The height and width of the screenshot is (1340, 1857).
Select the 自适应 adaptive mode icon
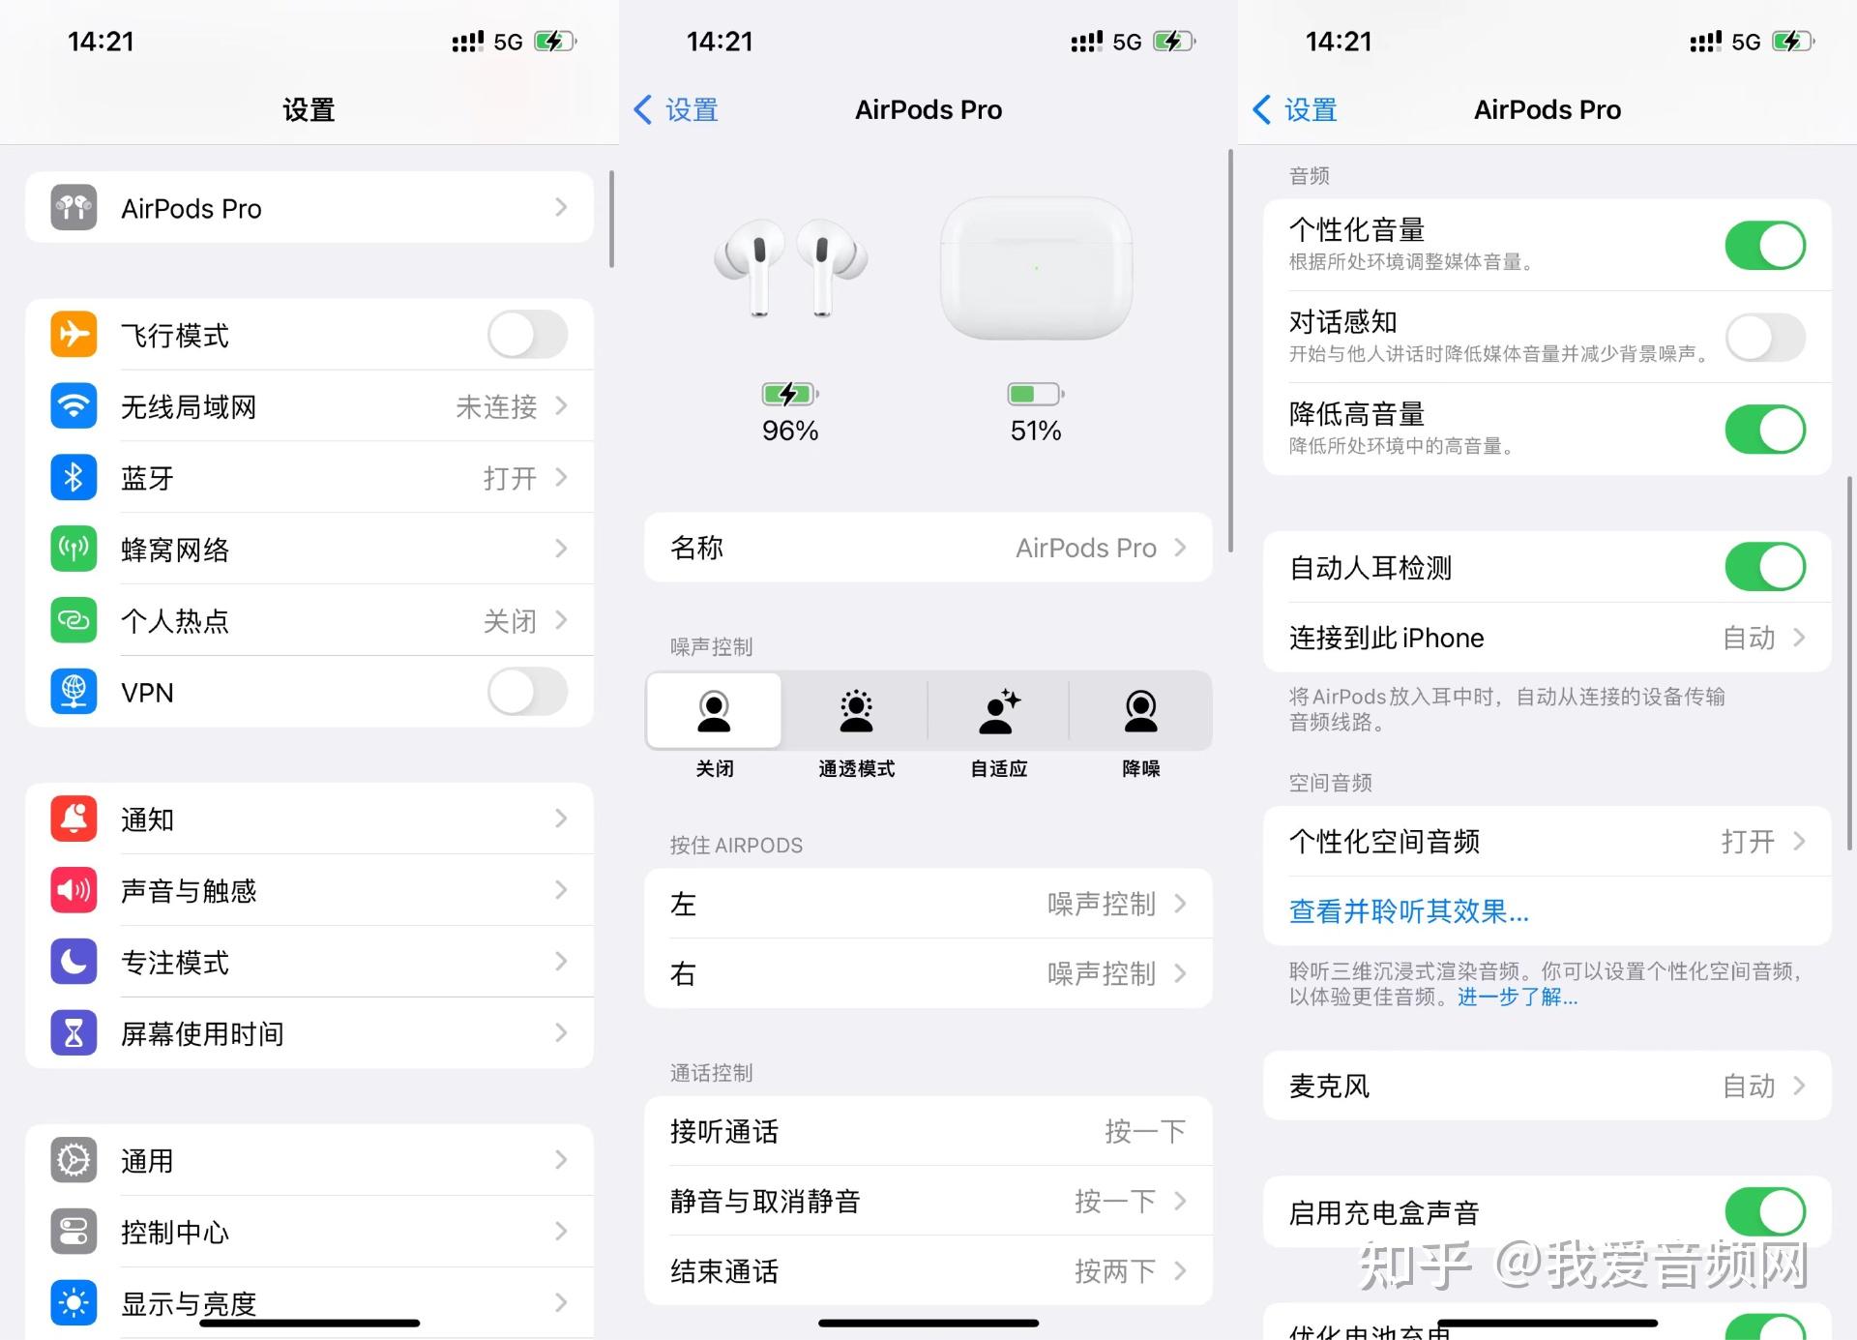998,711
